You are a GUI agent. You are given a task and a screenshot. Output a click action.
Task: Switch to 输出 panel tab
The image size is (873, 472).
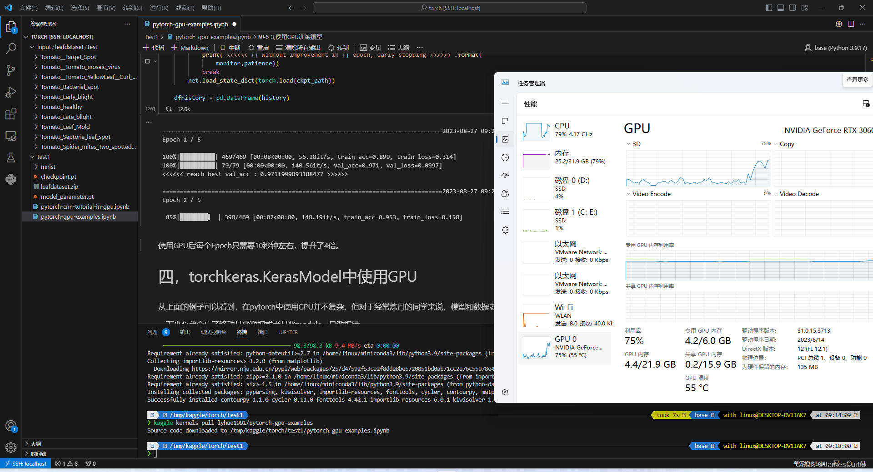185,332
